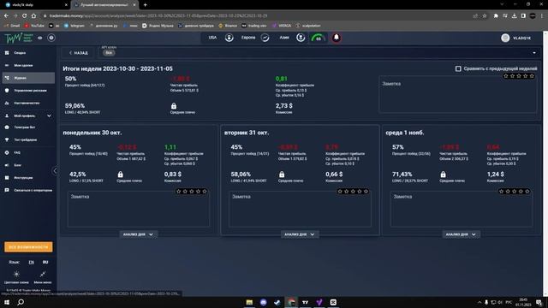This screenshot has height=308, width=548.
Task: Click the USA session icon
Action: 229,38
